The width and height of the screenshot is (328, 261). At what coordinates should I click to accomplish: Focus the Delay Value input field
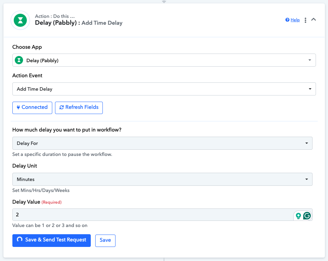tap(151, 215)
